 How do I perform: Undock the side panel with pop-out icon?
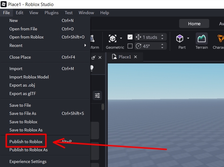pyautogui.click(x=94, y=57)
